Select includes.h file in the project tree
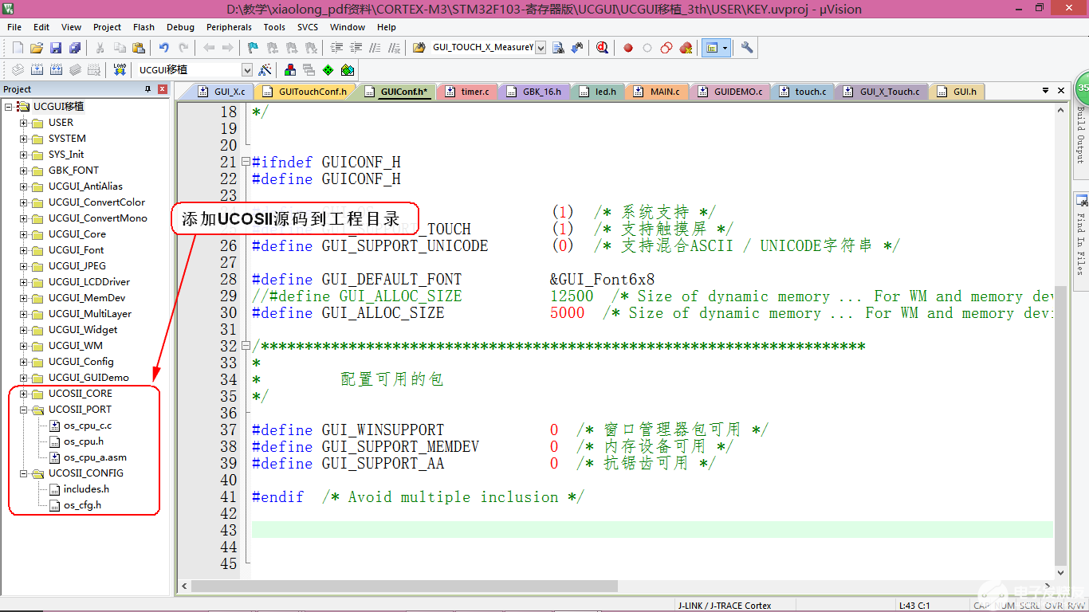 point(86,489)
